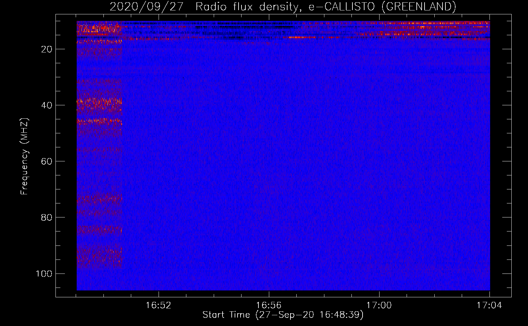Click the 80 MHz frequency tick label
The height and width of the screenshot is (326, 528).
pos(47,217)
